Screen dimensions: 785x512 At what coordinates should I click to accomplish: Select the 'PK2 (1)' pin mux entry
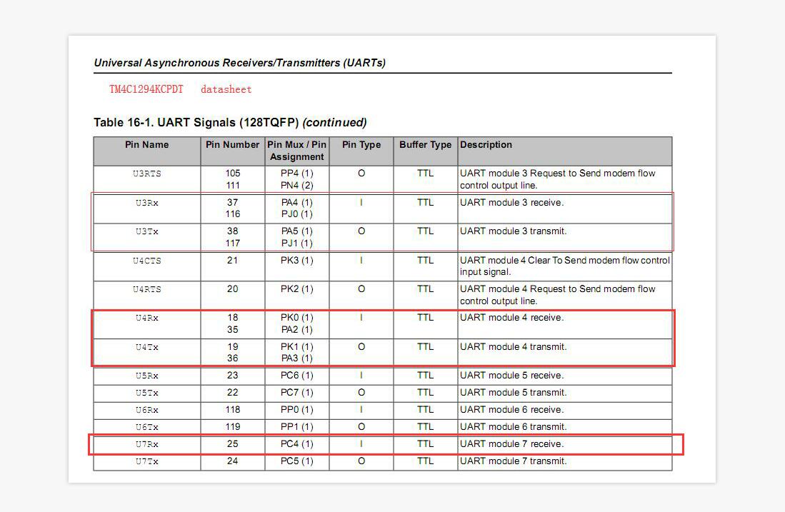click(x=297, y=288)
